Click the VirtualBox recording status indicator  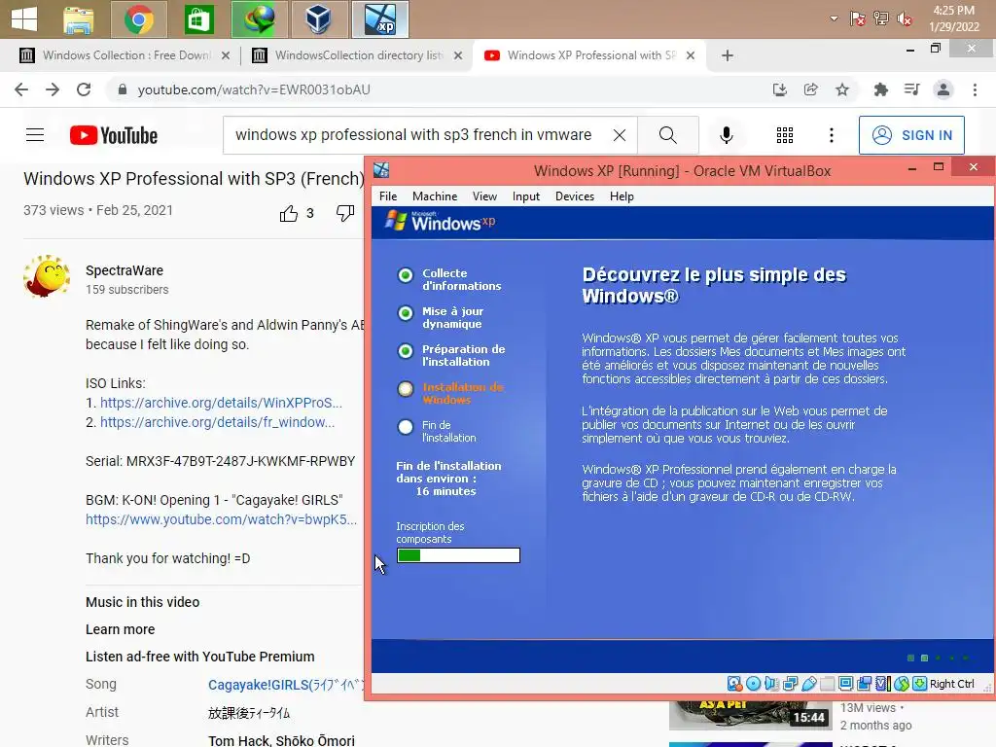pos(864,684)
